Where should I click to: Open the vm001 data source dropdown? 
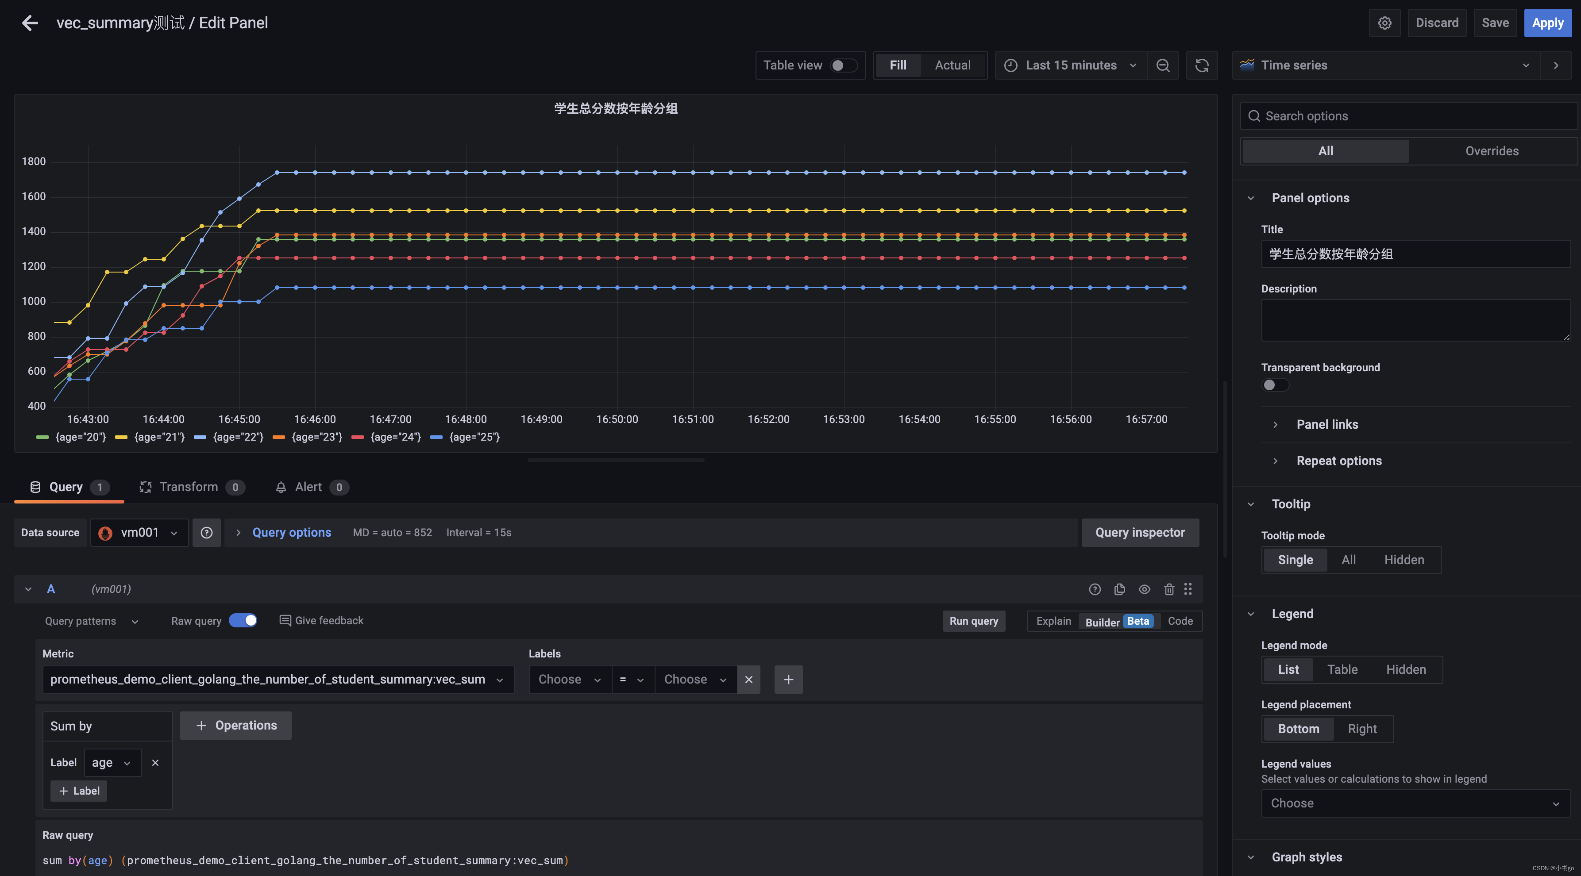(x=140, y=533)
